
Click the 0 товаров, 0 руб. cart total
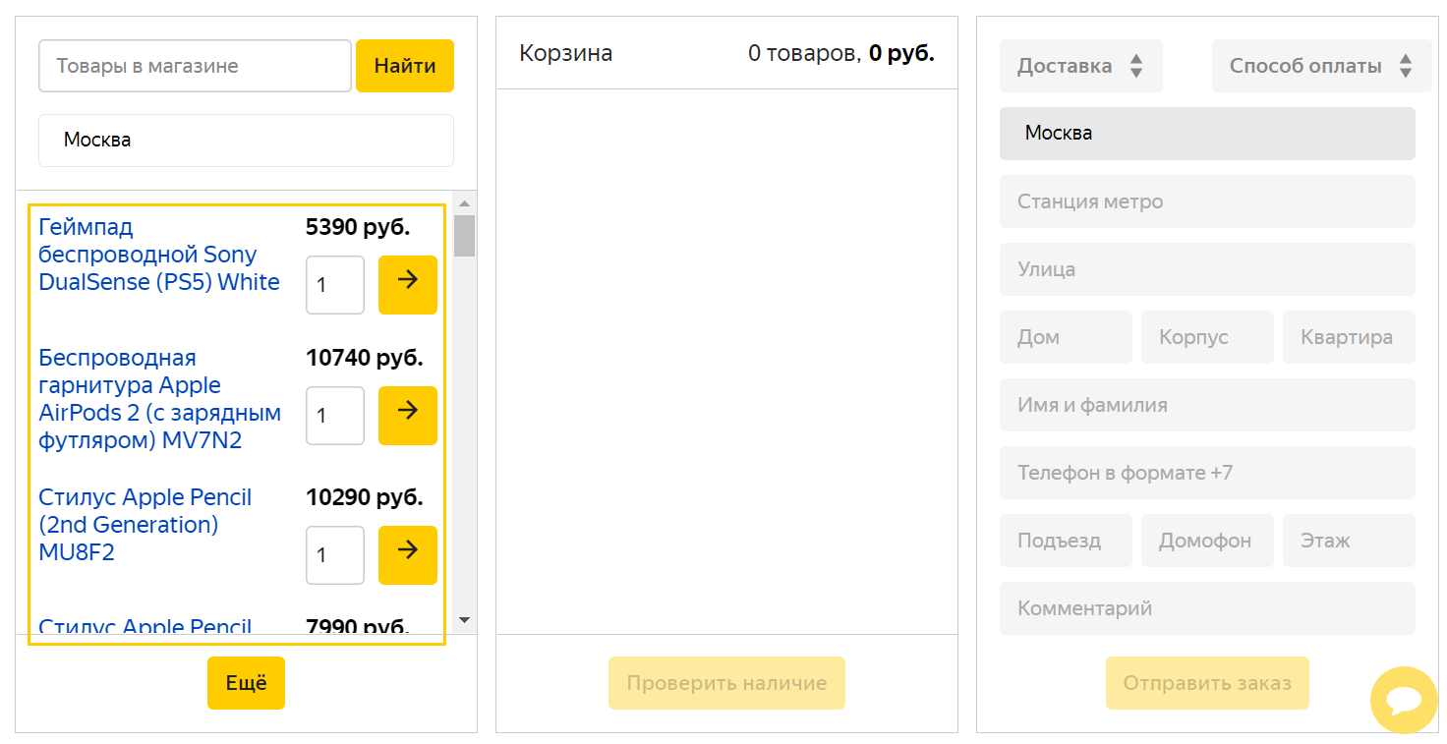point(841,53)
